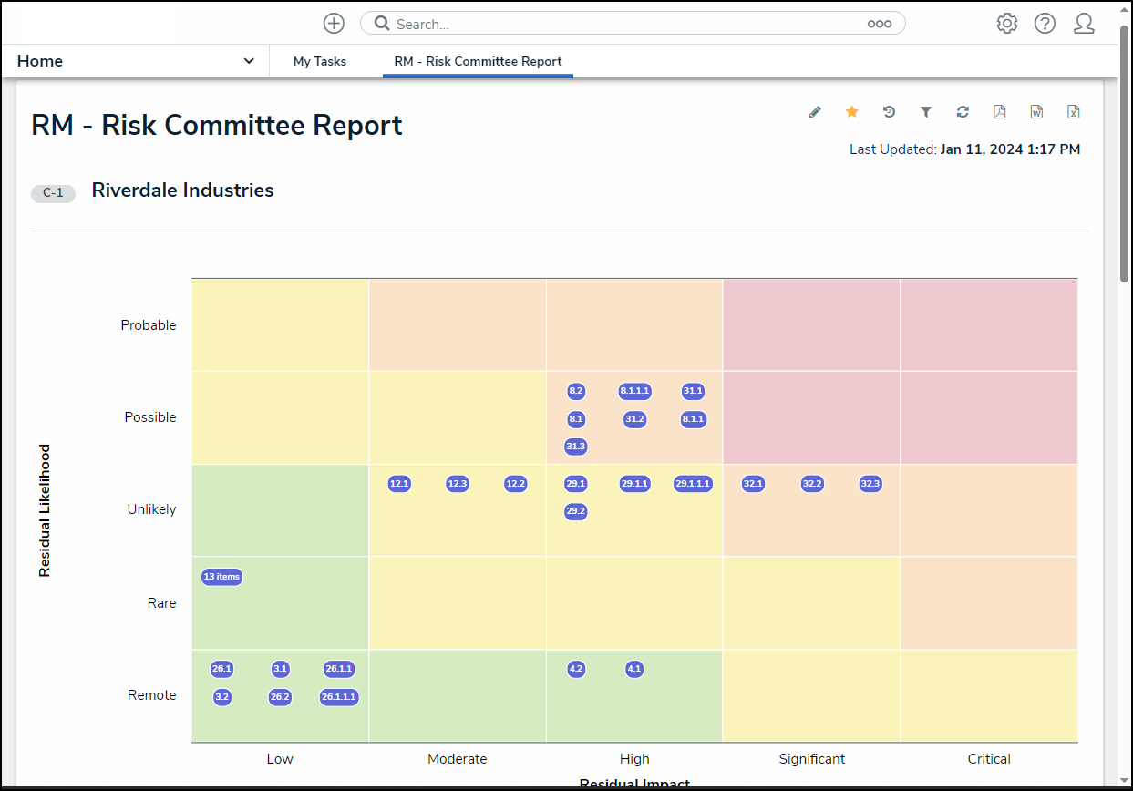Click the plus create new icon
This screenshot has height=791, width=1133.
[x=335, y=24]
